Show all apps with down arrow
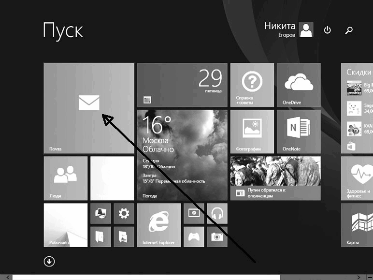Viewport: 373px width, 280px height. pos(49,262)
